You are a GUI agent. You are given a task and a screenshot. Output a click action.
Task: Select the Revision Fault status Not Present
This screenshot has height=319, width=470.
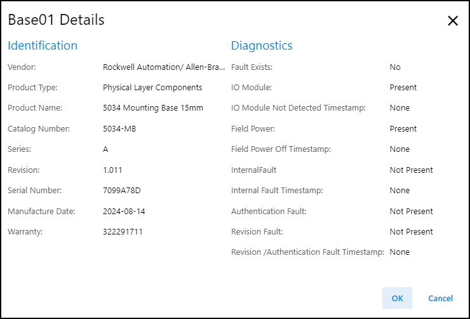click(x=411, y=232)
